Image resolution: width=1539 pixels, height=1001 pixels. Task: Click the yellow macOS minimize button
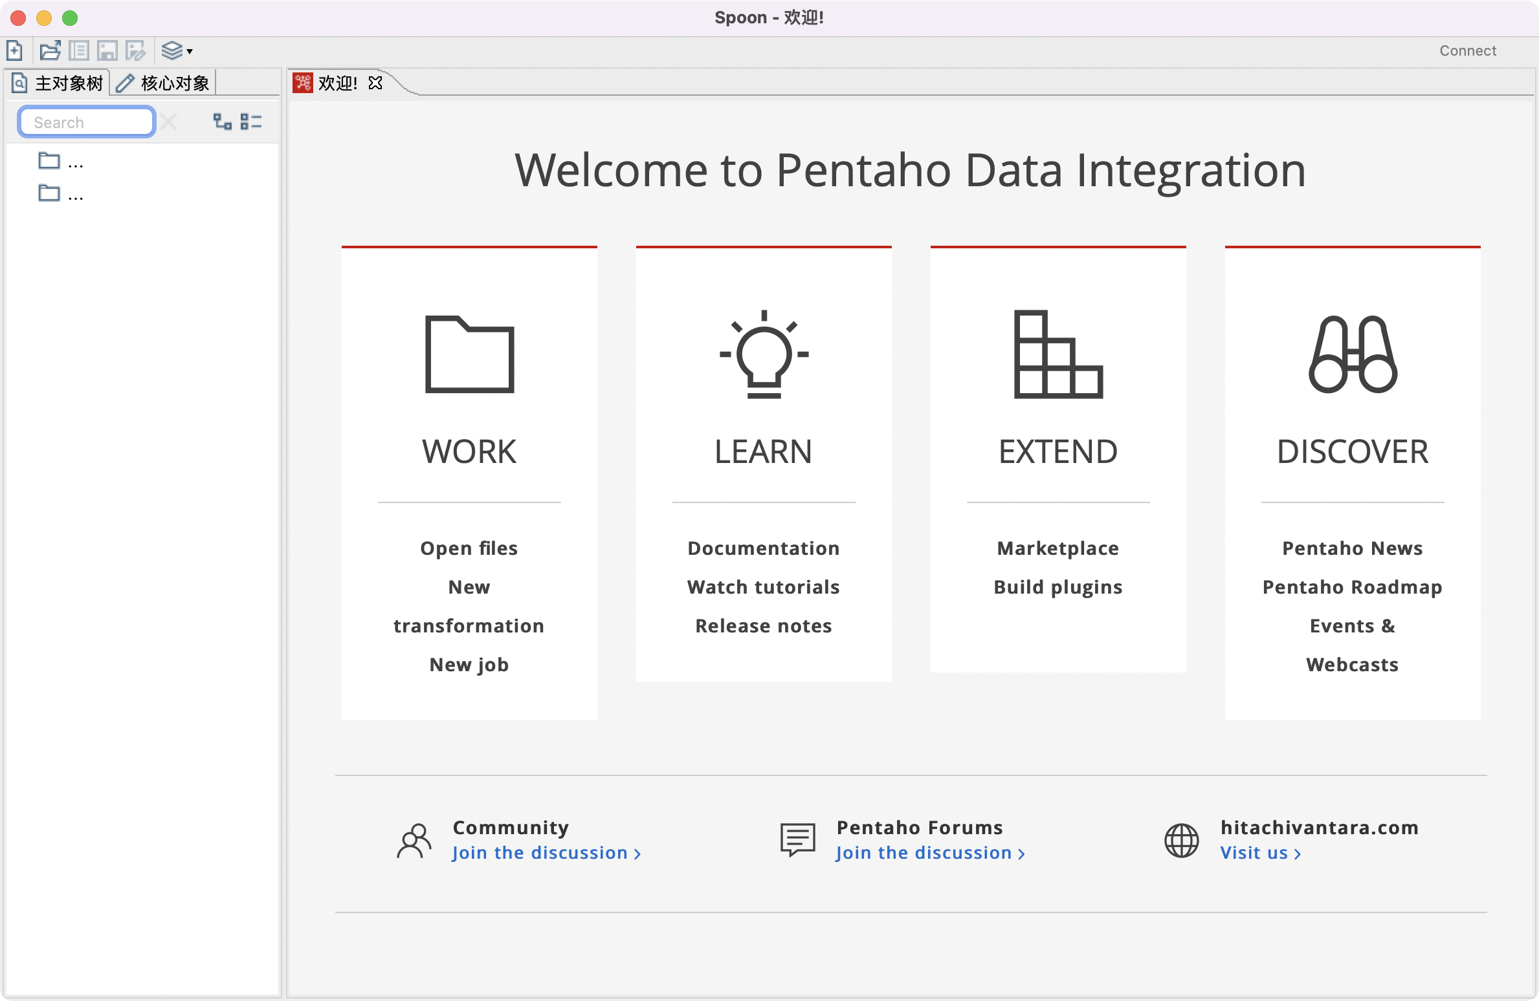(44, 17)
